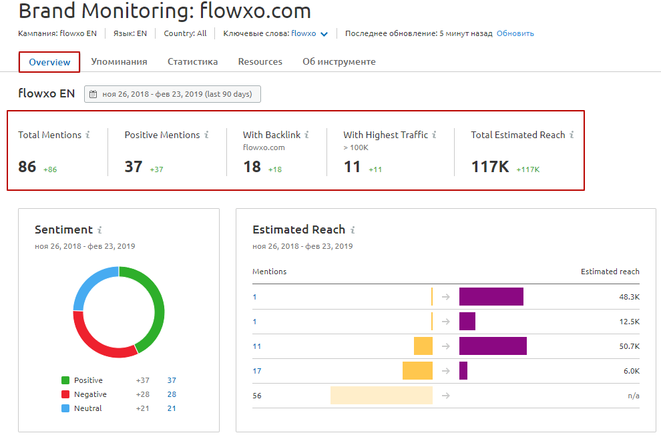The image size is (661, 437).
Task: Select the Resources tab
Action: (x=260, y=62)
